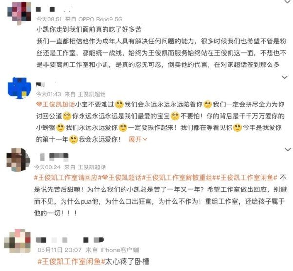293x271 pixels.
Task: Open options chevron on 01:43 post
Action: (284, 77)
